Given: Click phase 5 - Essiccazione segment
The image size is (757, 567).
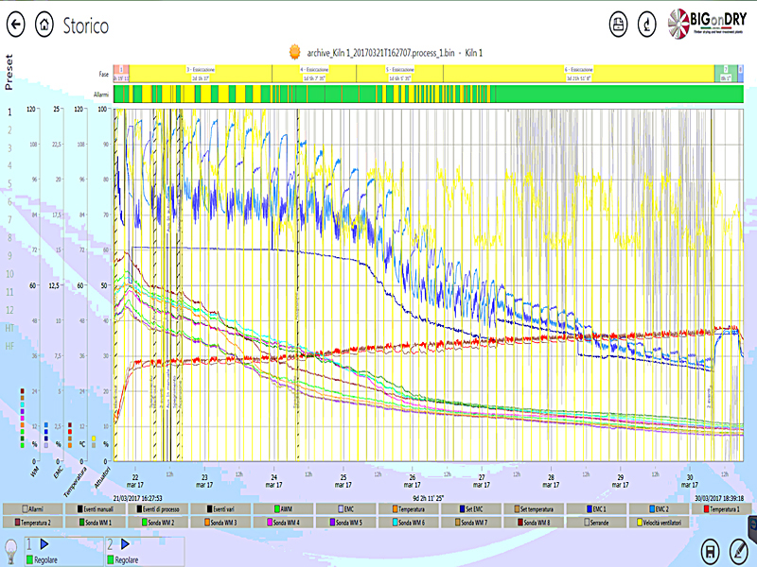Looking at the screenshot, I should (399, 74).
